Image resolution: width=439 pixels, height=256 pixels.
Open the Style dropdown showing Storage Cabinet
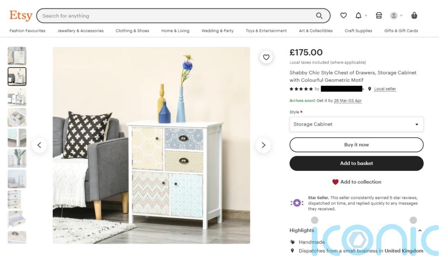point(356,124)
